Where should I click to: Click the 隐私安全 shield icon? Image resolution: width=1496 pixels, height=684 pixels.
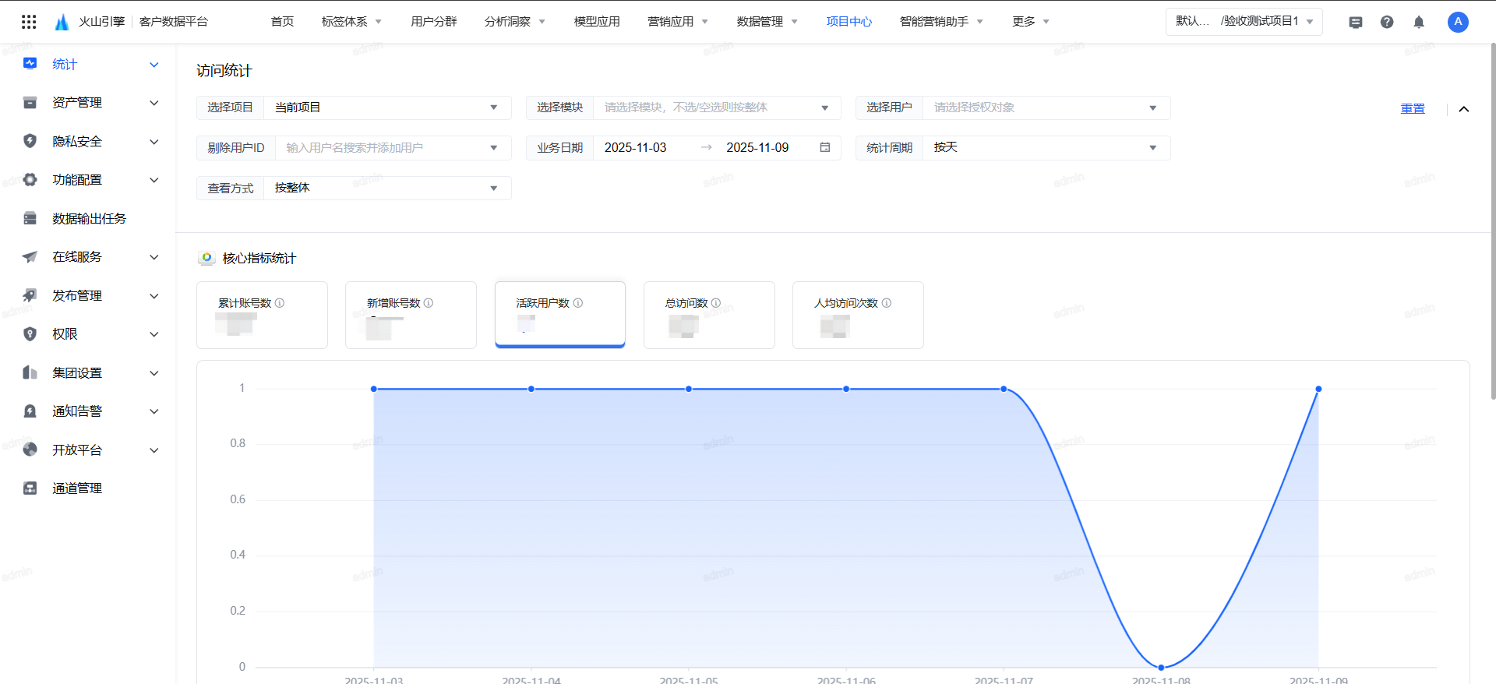click(30, 141)
